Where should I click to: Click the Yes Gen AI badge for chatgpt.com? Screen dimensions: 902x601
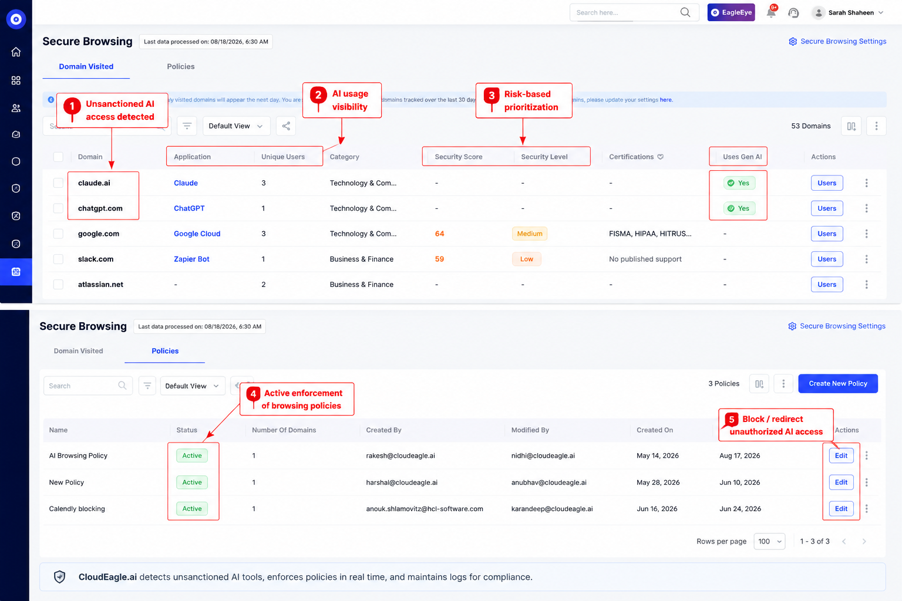pos(739,208)
